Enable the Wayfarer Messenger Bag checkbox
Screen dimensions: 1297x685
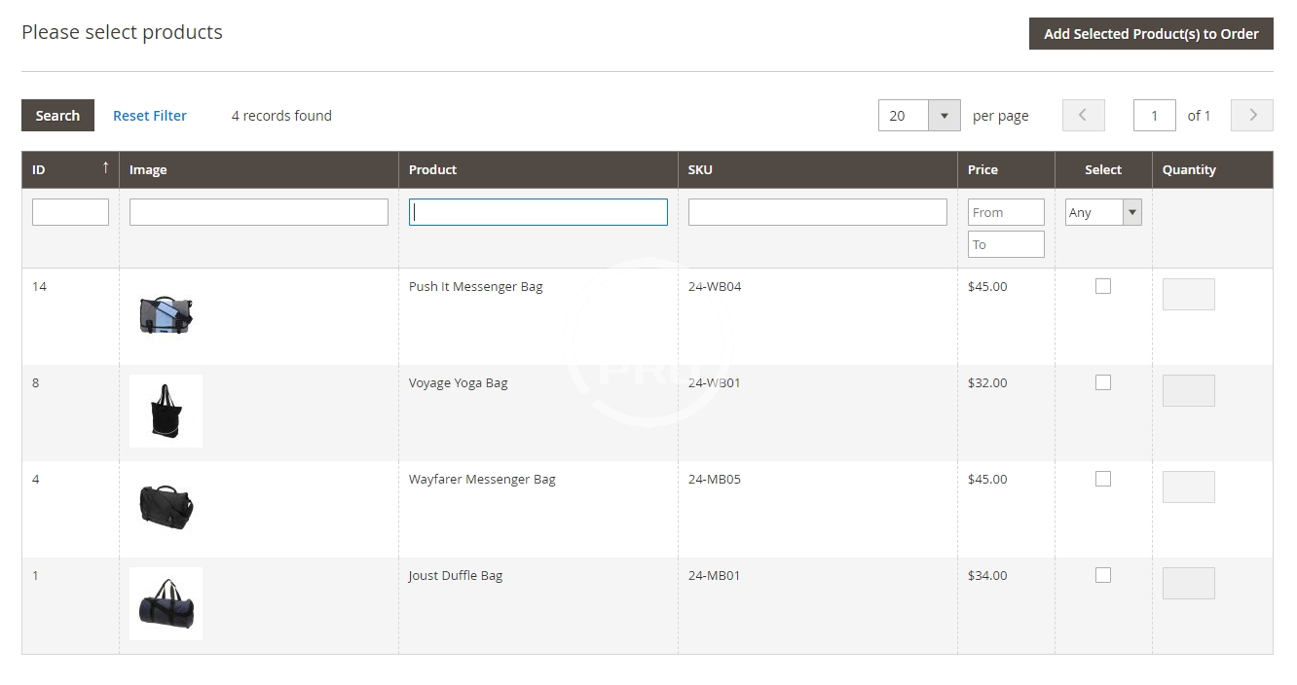1103,479
